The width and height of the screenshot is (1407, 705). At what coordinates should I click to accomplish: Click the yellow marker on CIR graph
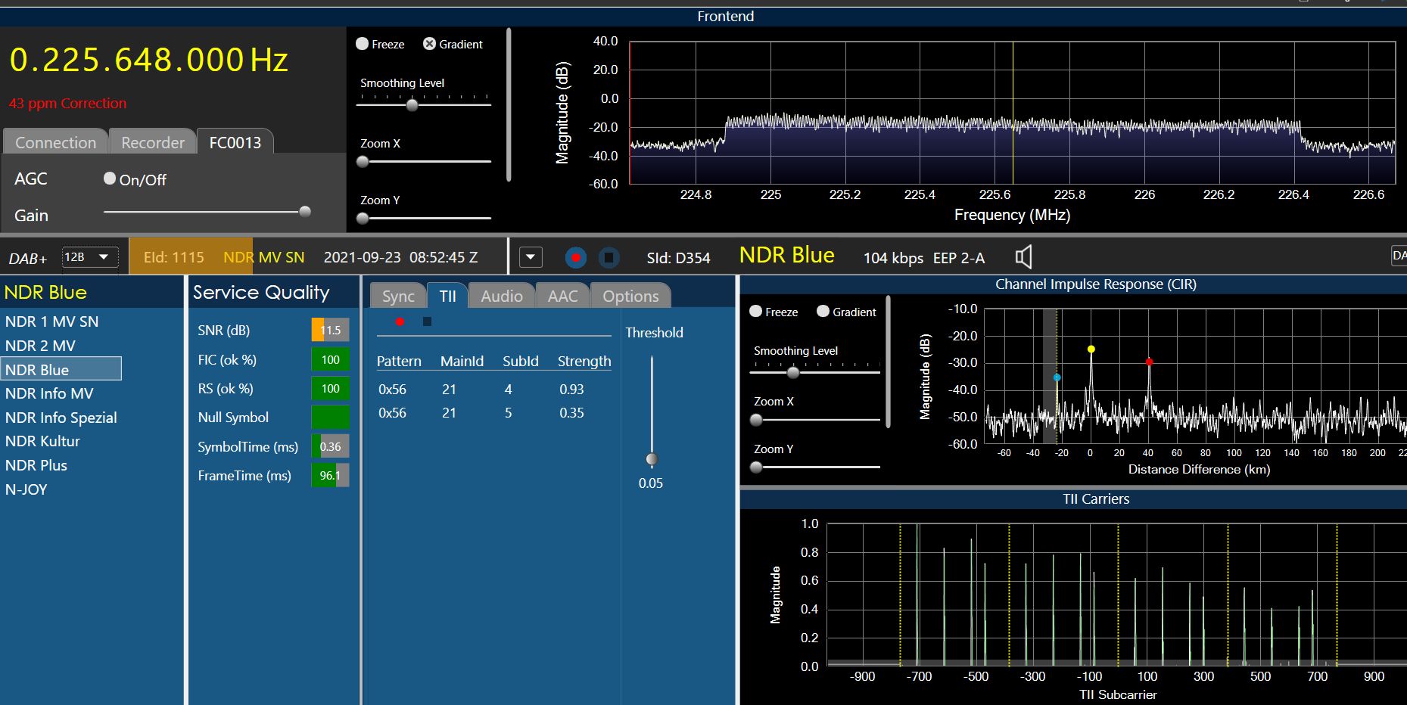pos(1091,349)
